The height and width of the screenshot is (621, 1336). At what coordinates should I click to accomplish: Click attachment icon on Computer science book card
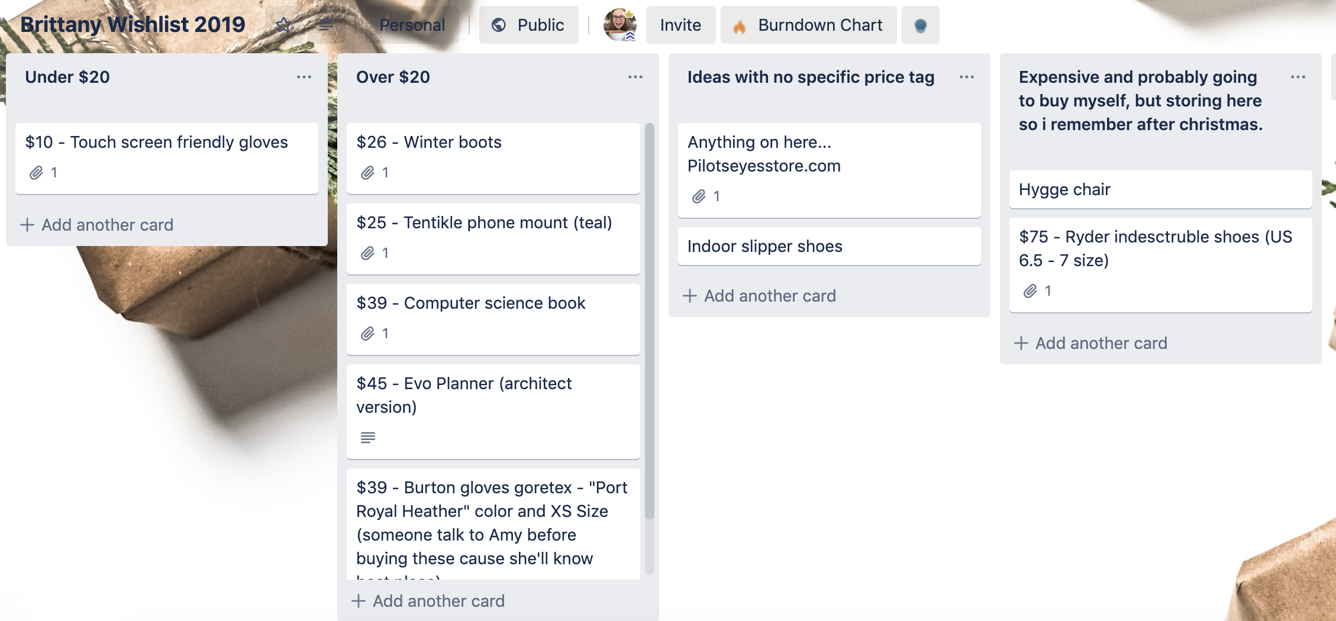pyautogui.click(x=368, y=334)
